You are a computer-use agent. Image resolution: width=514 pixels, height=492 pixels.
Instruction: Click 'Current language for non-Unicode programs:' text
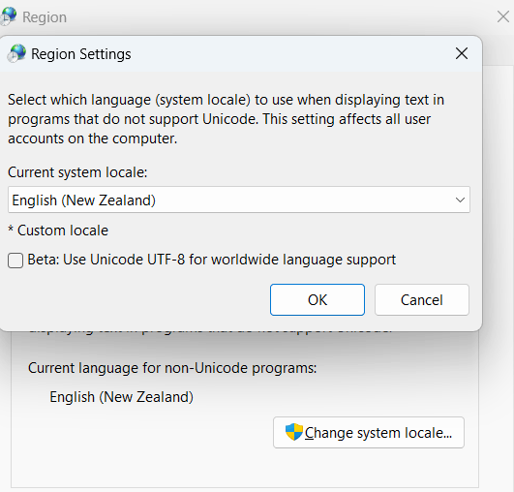pos(172,368)
